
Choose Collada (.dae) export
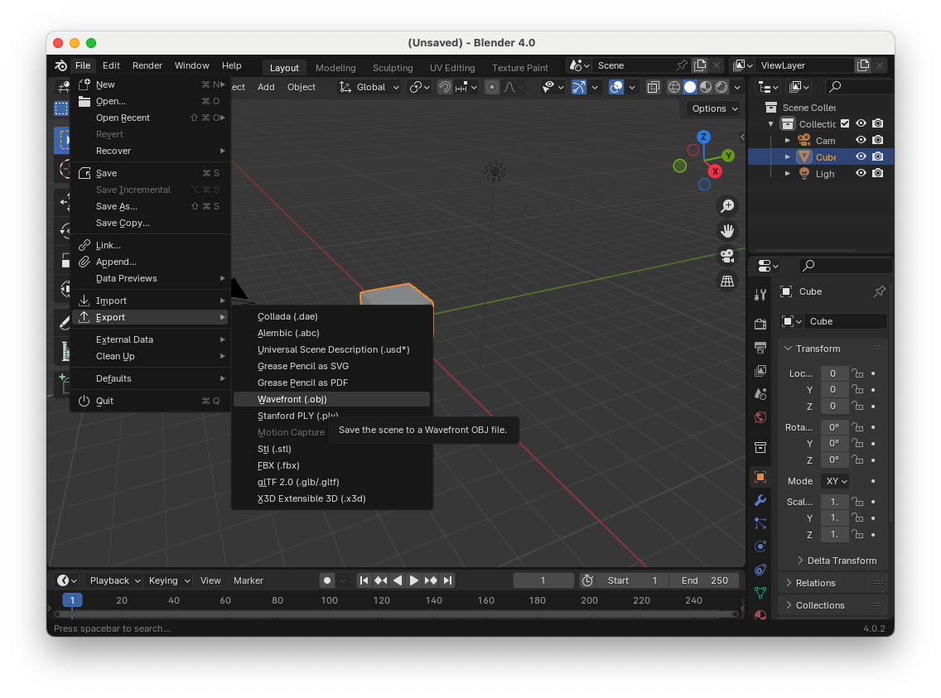pyautogui.click(x=331, y=316)
